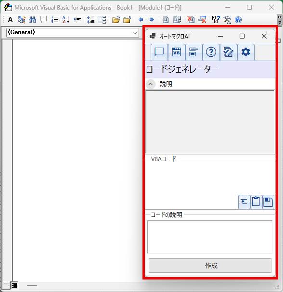Click the blue help circle in toolbar
Screen dimensions: 283x292
(x=238, y=20)
